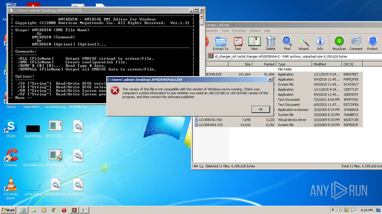Click the Find magnifier icon in WinRAR
The width and height of the screenshot is (382, 214).
click(x=287, y=43)
